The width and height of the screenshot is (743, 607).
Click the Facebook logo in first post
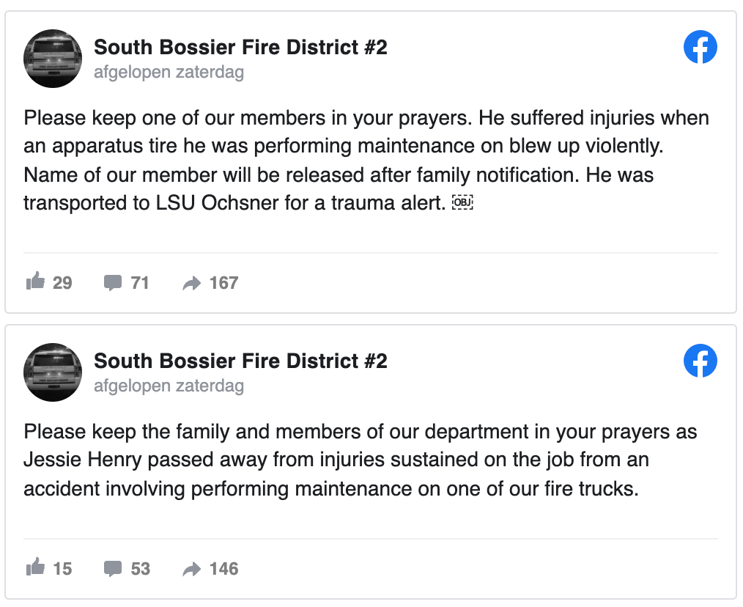click(700, 48)
